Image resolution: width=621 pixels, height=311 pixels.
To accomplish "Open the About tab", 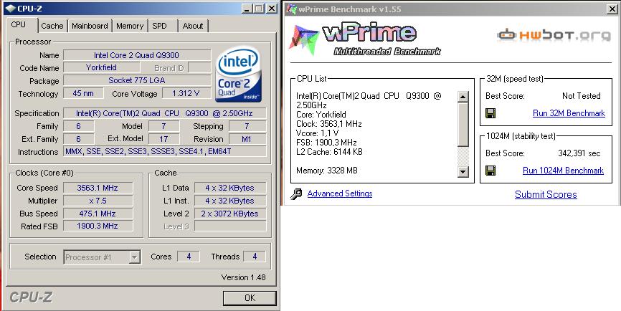I will [x=193, y=26].
